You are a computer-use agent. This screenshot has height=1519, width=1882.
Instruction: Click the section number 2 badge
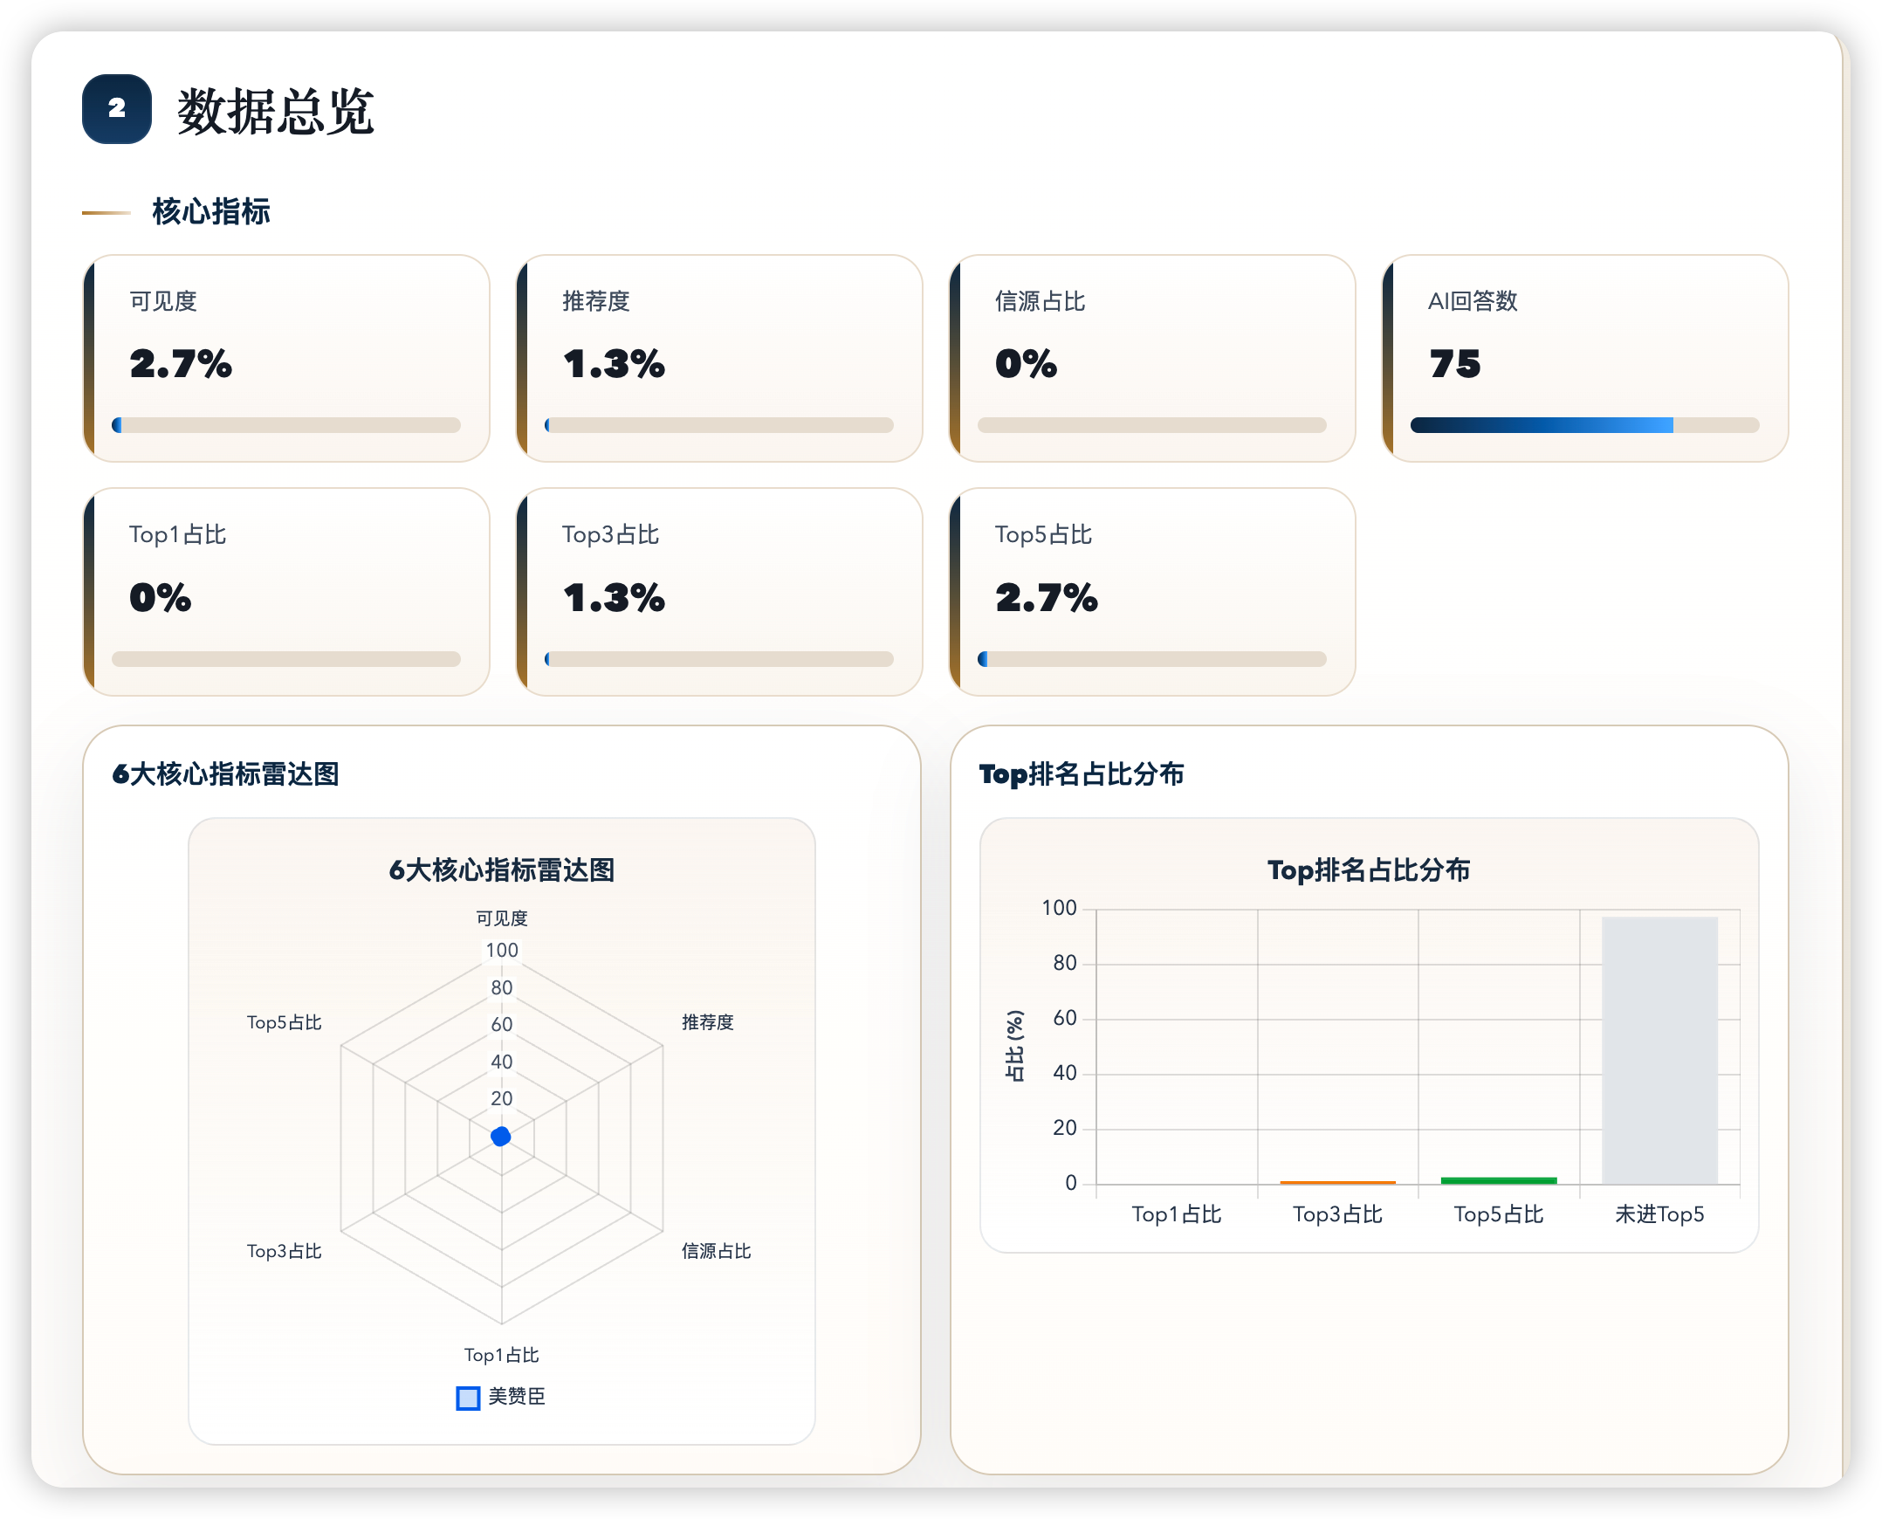(x=116, y=108)
